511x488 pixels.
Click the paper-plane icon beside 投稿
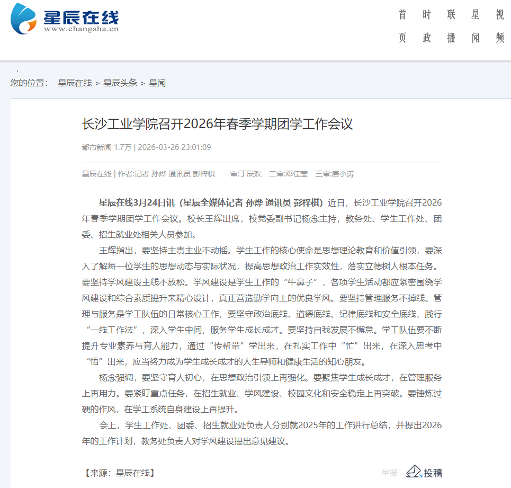[x=414, y=472]
